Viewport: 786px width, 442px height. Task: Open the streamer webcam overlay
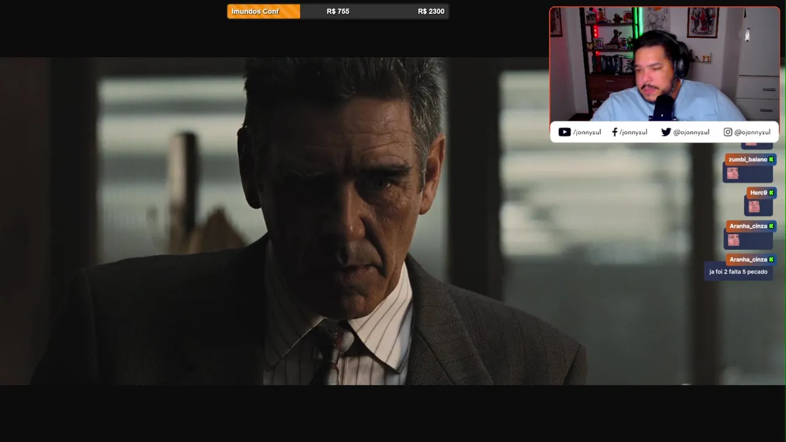pos(664,64)
